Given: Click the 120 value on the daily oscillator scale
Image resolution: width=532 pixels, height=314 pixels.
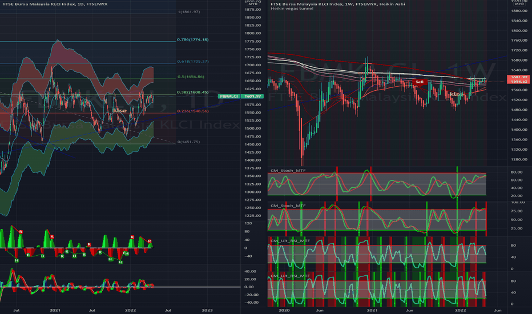Looking at the screenshot, I should (x=248, y=223).
